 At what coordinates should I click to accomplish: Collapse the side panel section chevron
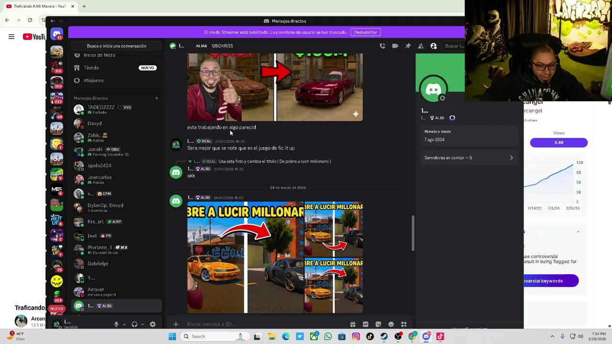[x=578, y=232]
